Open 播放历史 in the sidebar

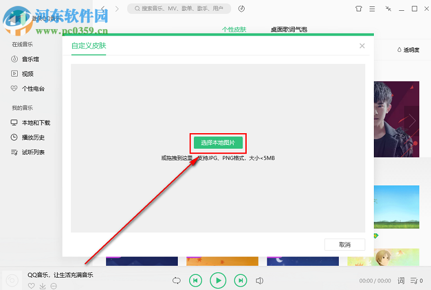coord(28,137)
